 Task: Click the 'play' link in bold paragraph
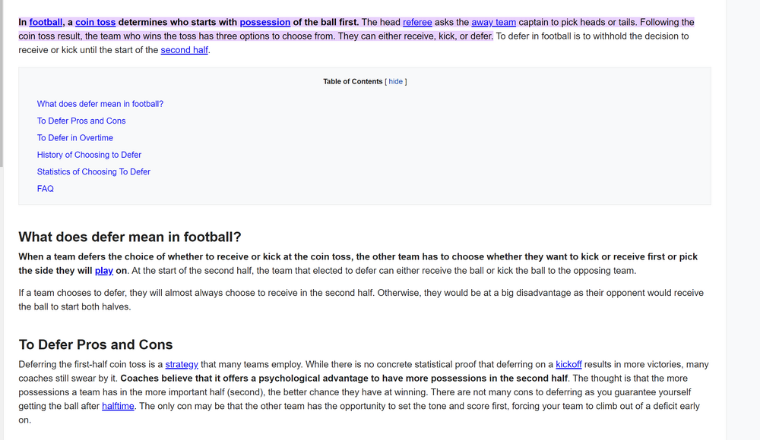coord(104,271)
